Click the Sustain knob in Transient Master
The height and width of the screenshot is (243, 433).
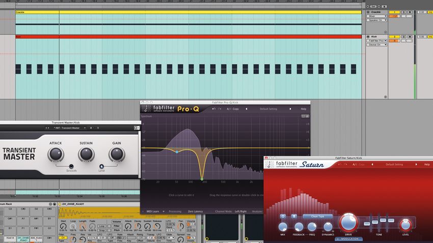click(86, 154)
